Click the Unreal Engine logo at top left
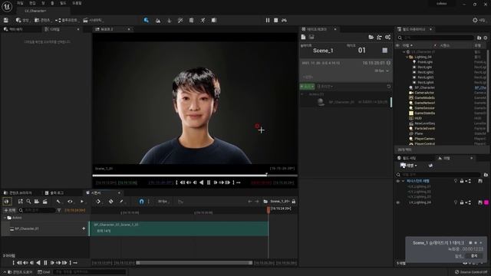This screenshot has height=276, width=491. click(7, 7)
